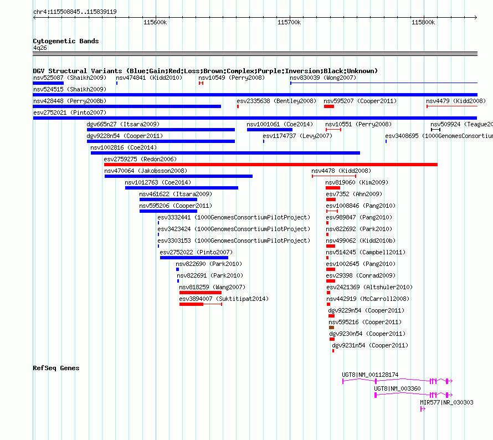Click the nsv10551 (Perry2008) label
Image resolution: width=493 pixels, height=440 pixels.
[x=358, y=124]
